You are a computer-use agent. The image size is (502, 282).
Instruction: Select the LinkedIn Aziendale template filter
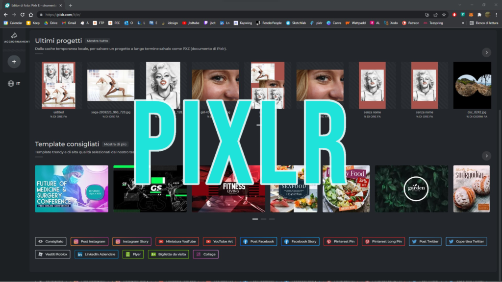click(x=97, y=254)
